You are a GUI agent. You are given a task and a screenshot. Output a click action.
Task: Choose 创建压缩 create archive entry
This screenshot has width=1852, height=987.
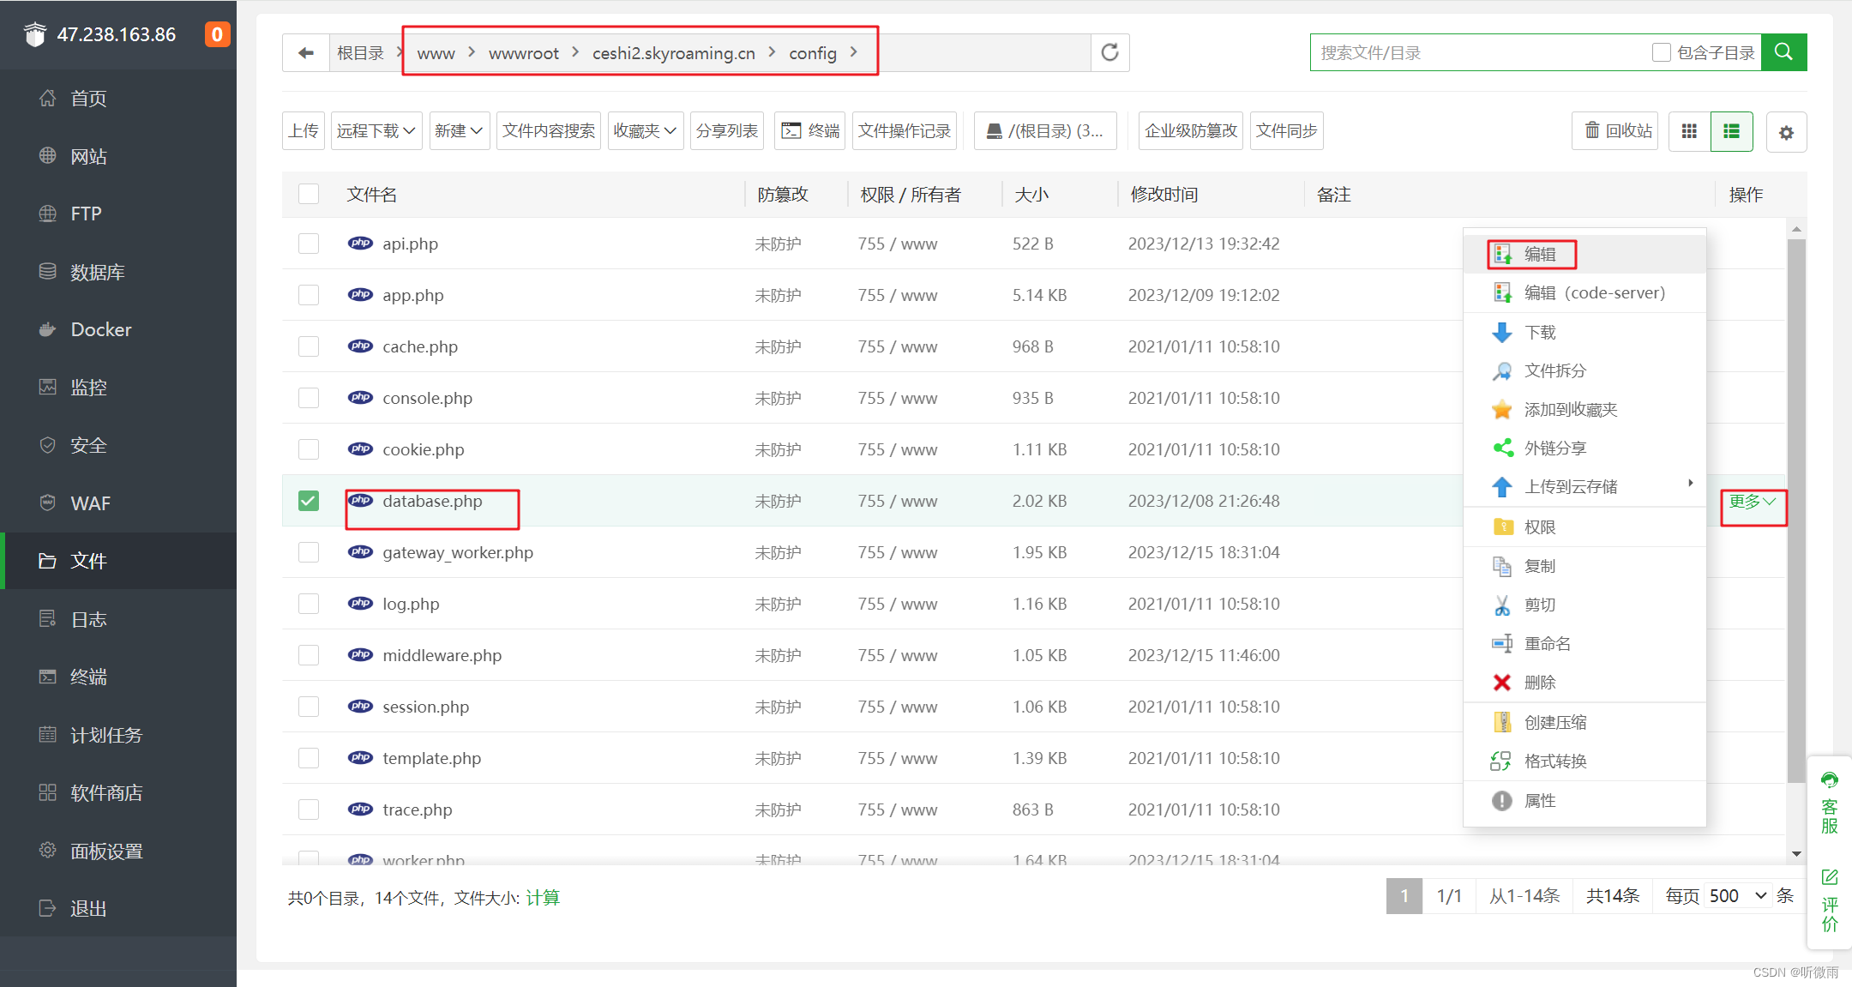pos(1584,722)
